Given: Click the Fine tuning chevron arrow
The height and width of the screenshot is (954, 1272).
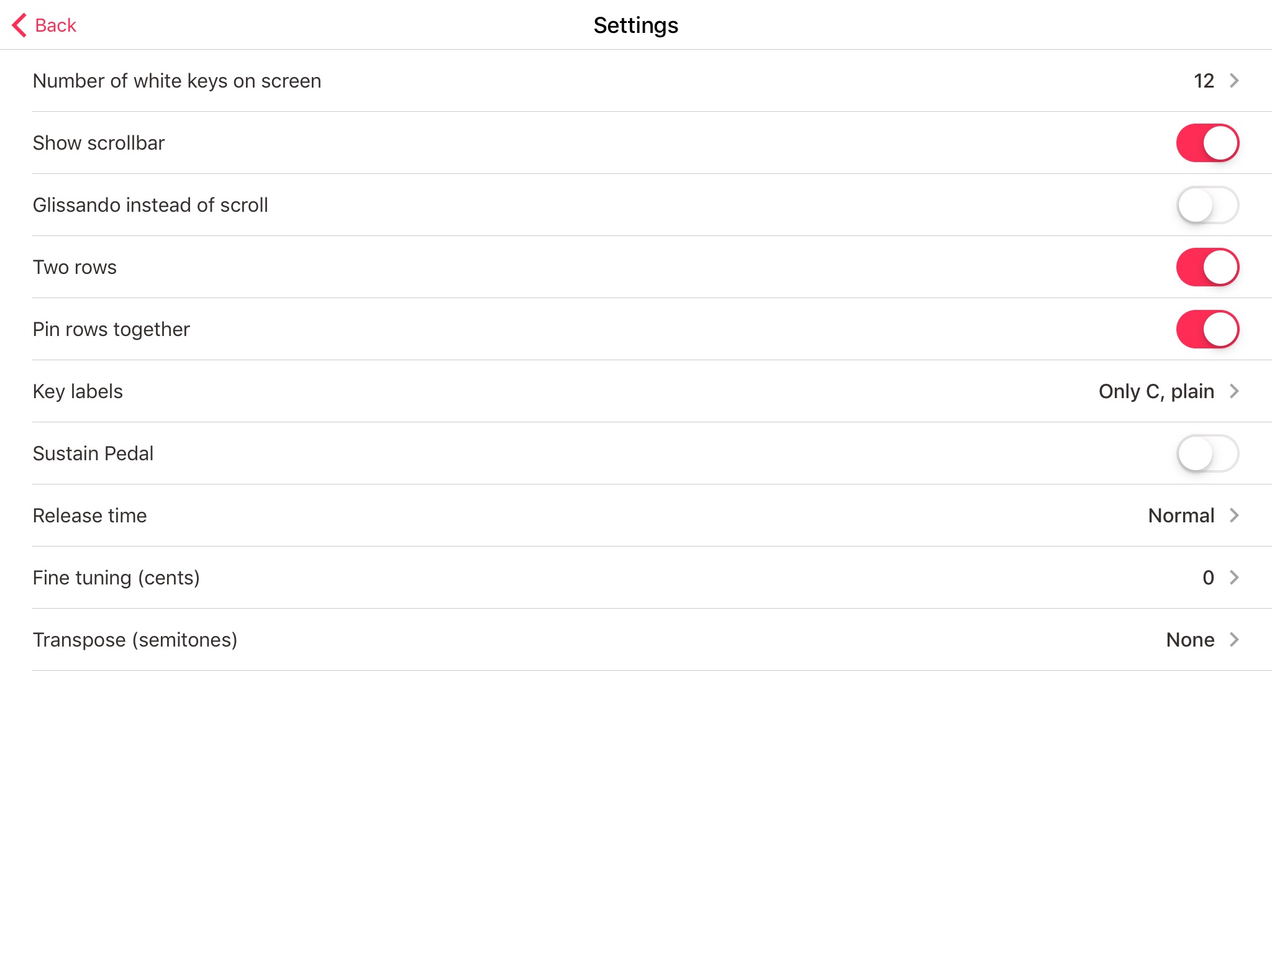Looking at the screenshot, I should 1234,578.
